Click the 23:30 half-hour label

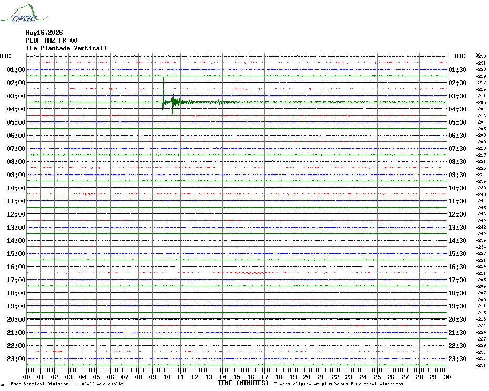click(x=457, y=358)
